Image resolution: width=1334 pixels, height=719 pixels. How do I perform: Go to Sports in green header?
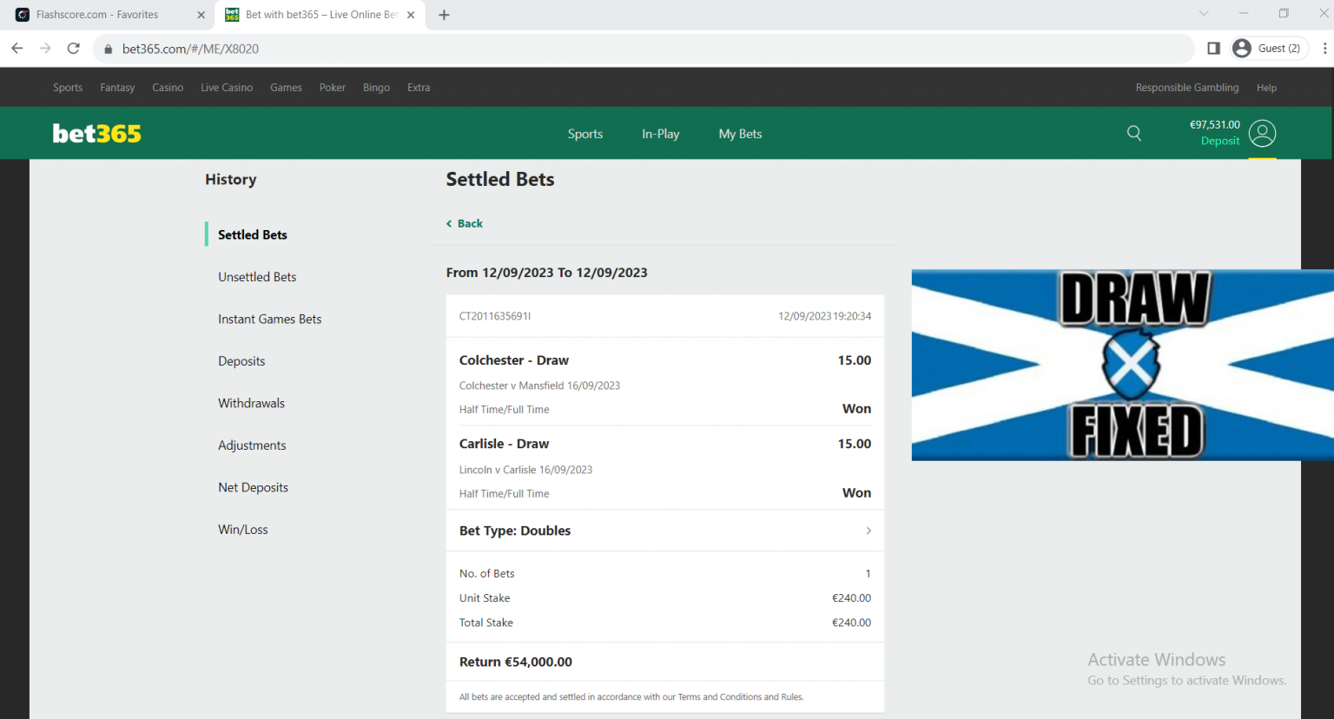point(585,134)
